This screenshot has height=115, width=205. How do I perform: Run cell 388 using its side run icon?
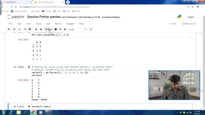click(29, 67)
